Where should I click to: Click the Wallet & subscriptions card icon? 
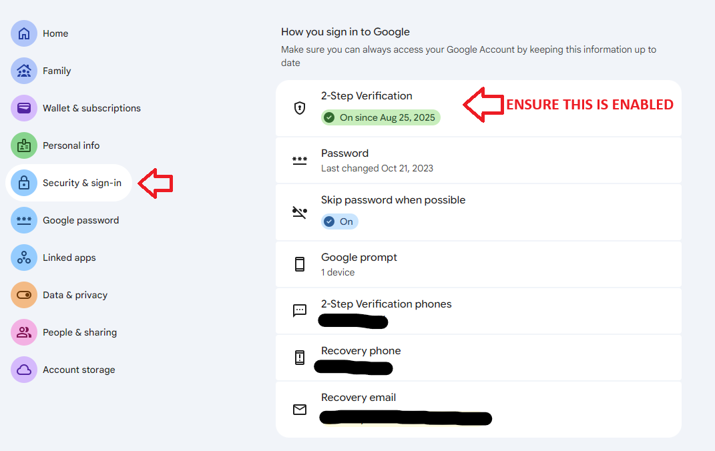(x=24, y=108)
